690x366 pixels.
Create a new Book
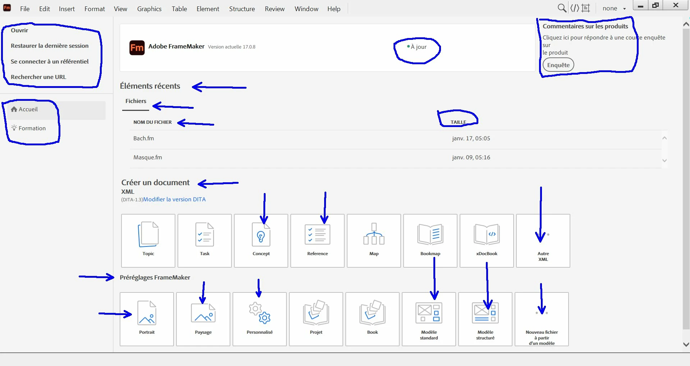pyautogui.click(x=372, y=319)
